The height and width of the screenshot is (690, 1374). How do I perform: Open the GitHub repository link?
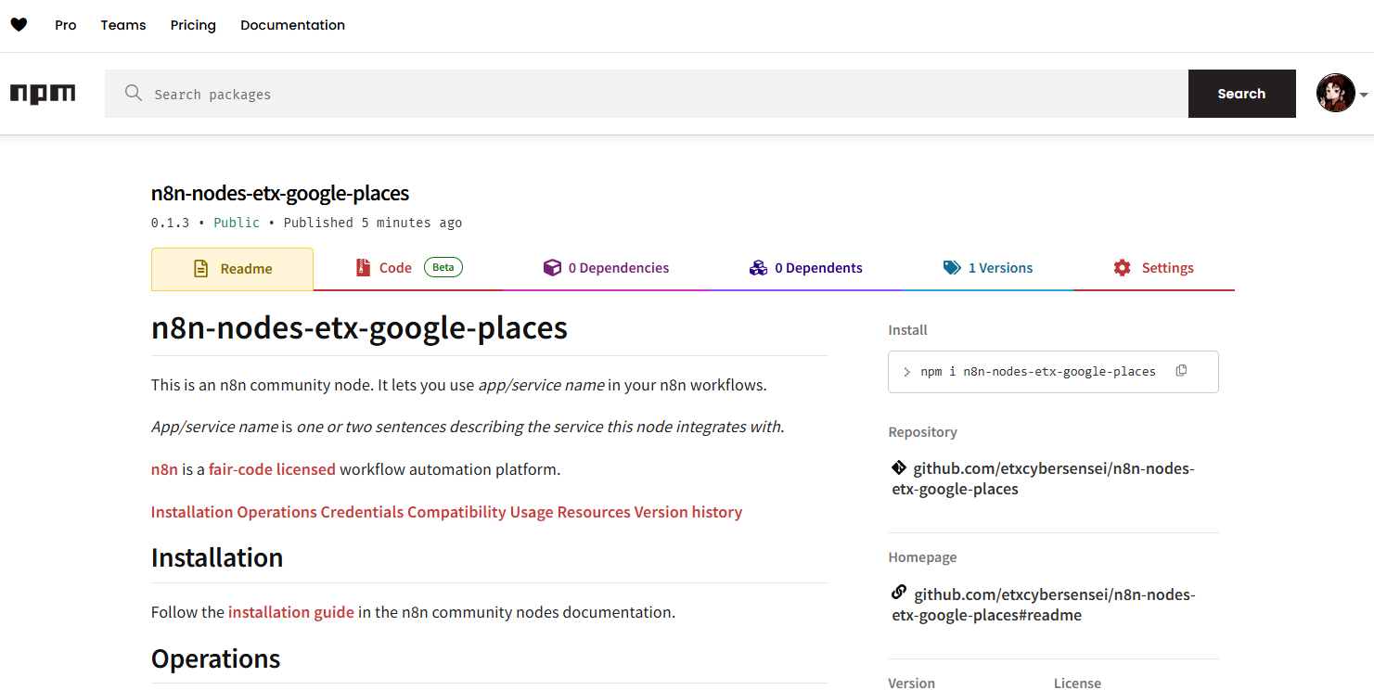(x=1044, y=479)
